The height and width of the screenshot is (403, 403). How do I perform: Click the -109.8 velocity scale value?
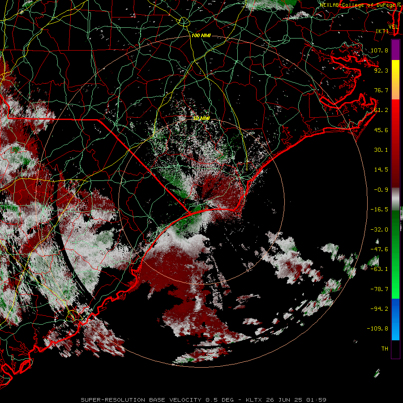pyautogui.click(x=377, y=329)
